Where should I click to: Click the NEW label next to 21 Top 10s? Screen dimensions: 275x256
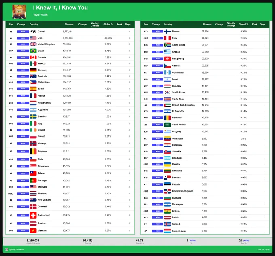tap(246, 241)
